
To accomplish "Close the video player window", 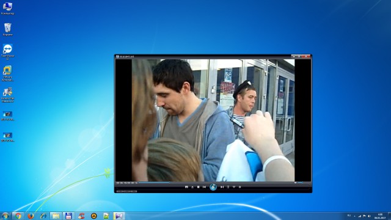I will click(306, 56).
